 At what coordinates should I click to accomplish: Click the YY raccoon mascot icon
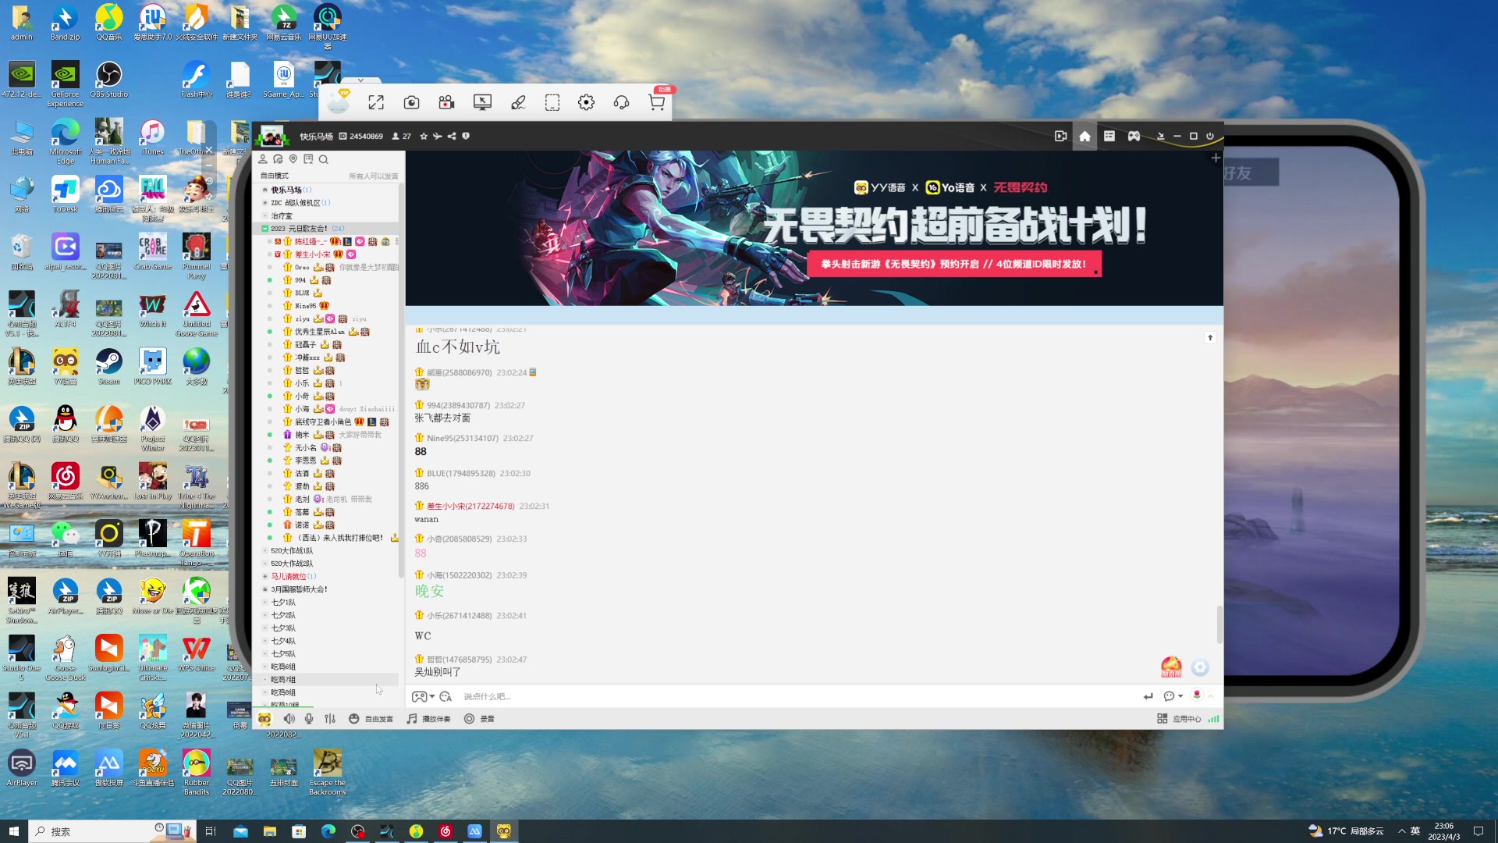coord(264,719)
